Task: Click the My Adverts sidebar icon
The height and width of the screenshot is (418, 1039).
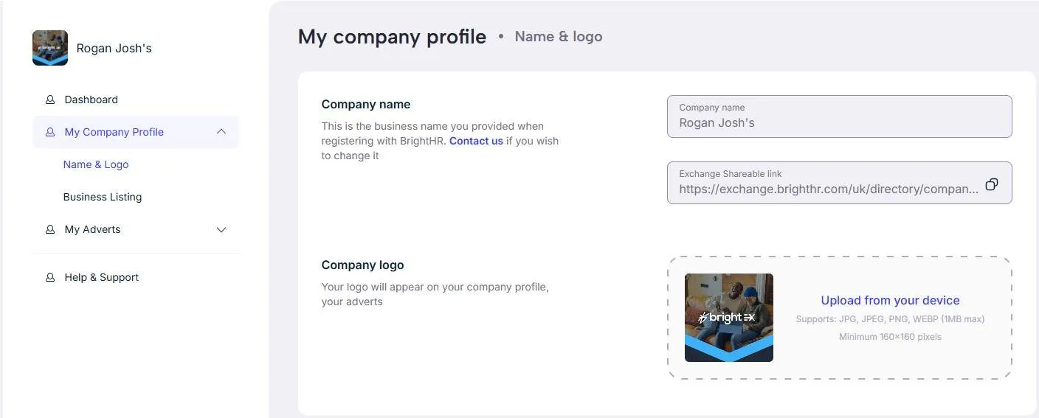Action: click(x=50, y=229)
